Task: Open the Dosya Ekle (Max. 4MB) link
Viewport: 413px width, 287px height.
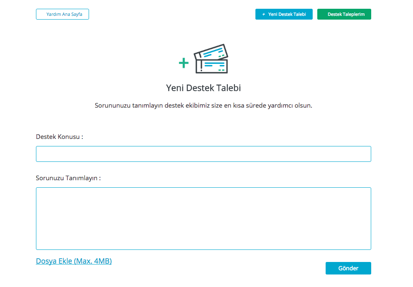Action: click(74, 261)
